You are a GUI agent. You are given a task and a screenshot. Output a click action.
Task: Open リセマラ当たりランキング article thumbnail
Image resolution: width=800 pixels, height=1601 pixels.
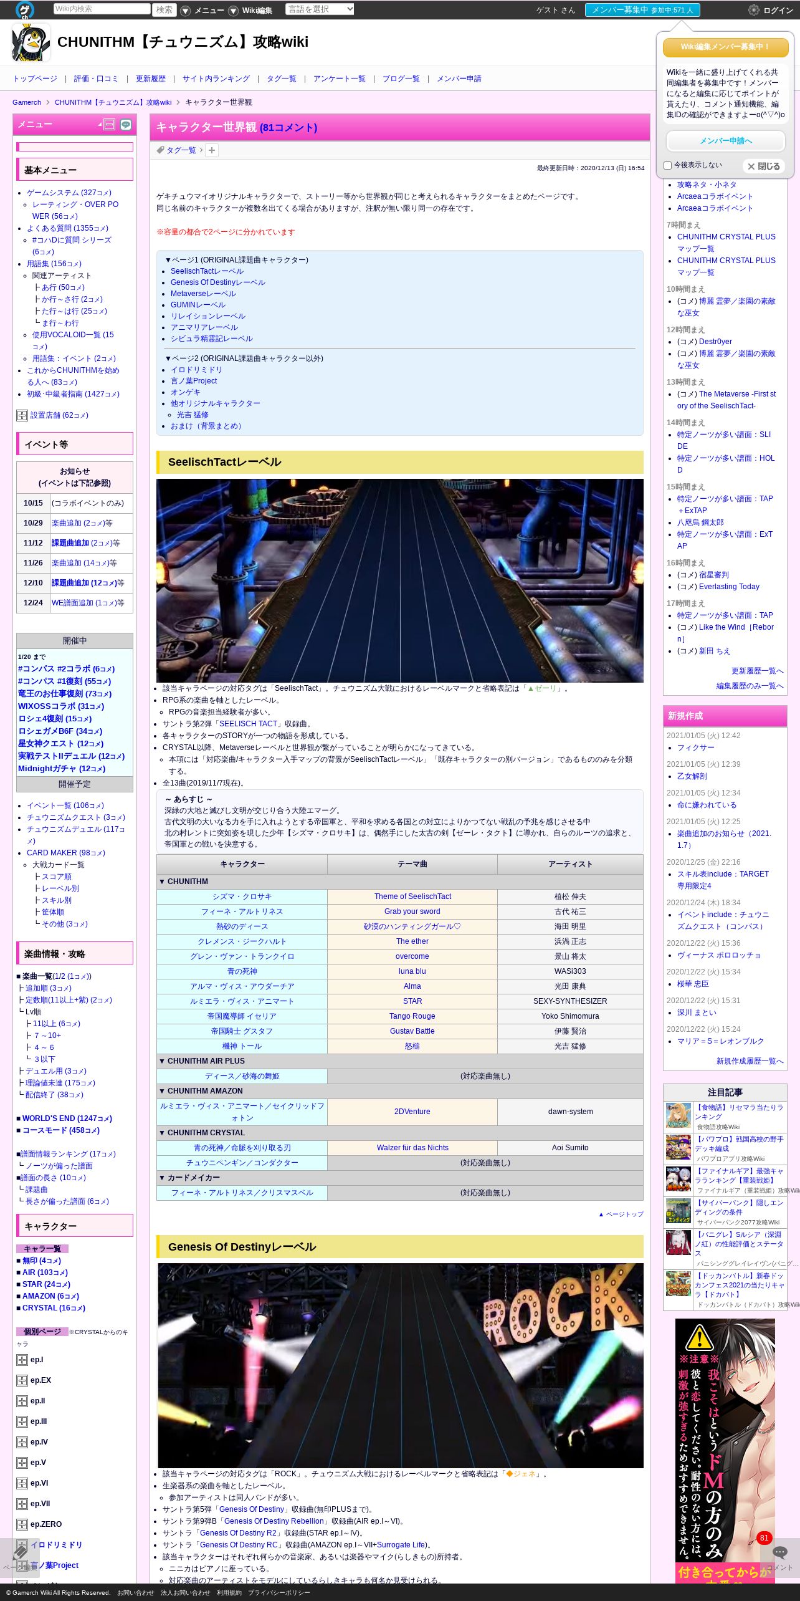pos(679,1116)
